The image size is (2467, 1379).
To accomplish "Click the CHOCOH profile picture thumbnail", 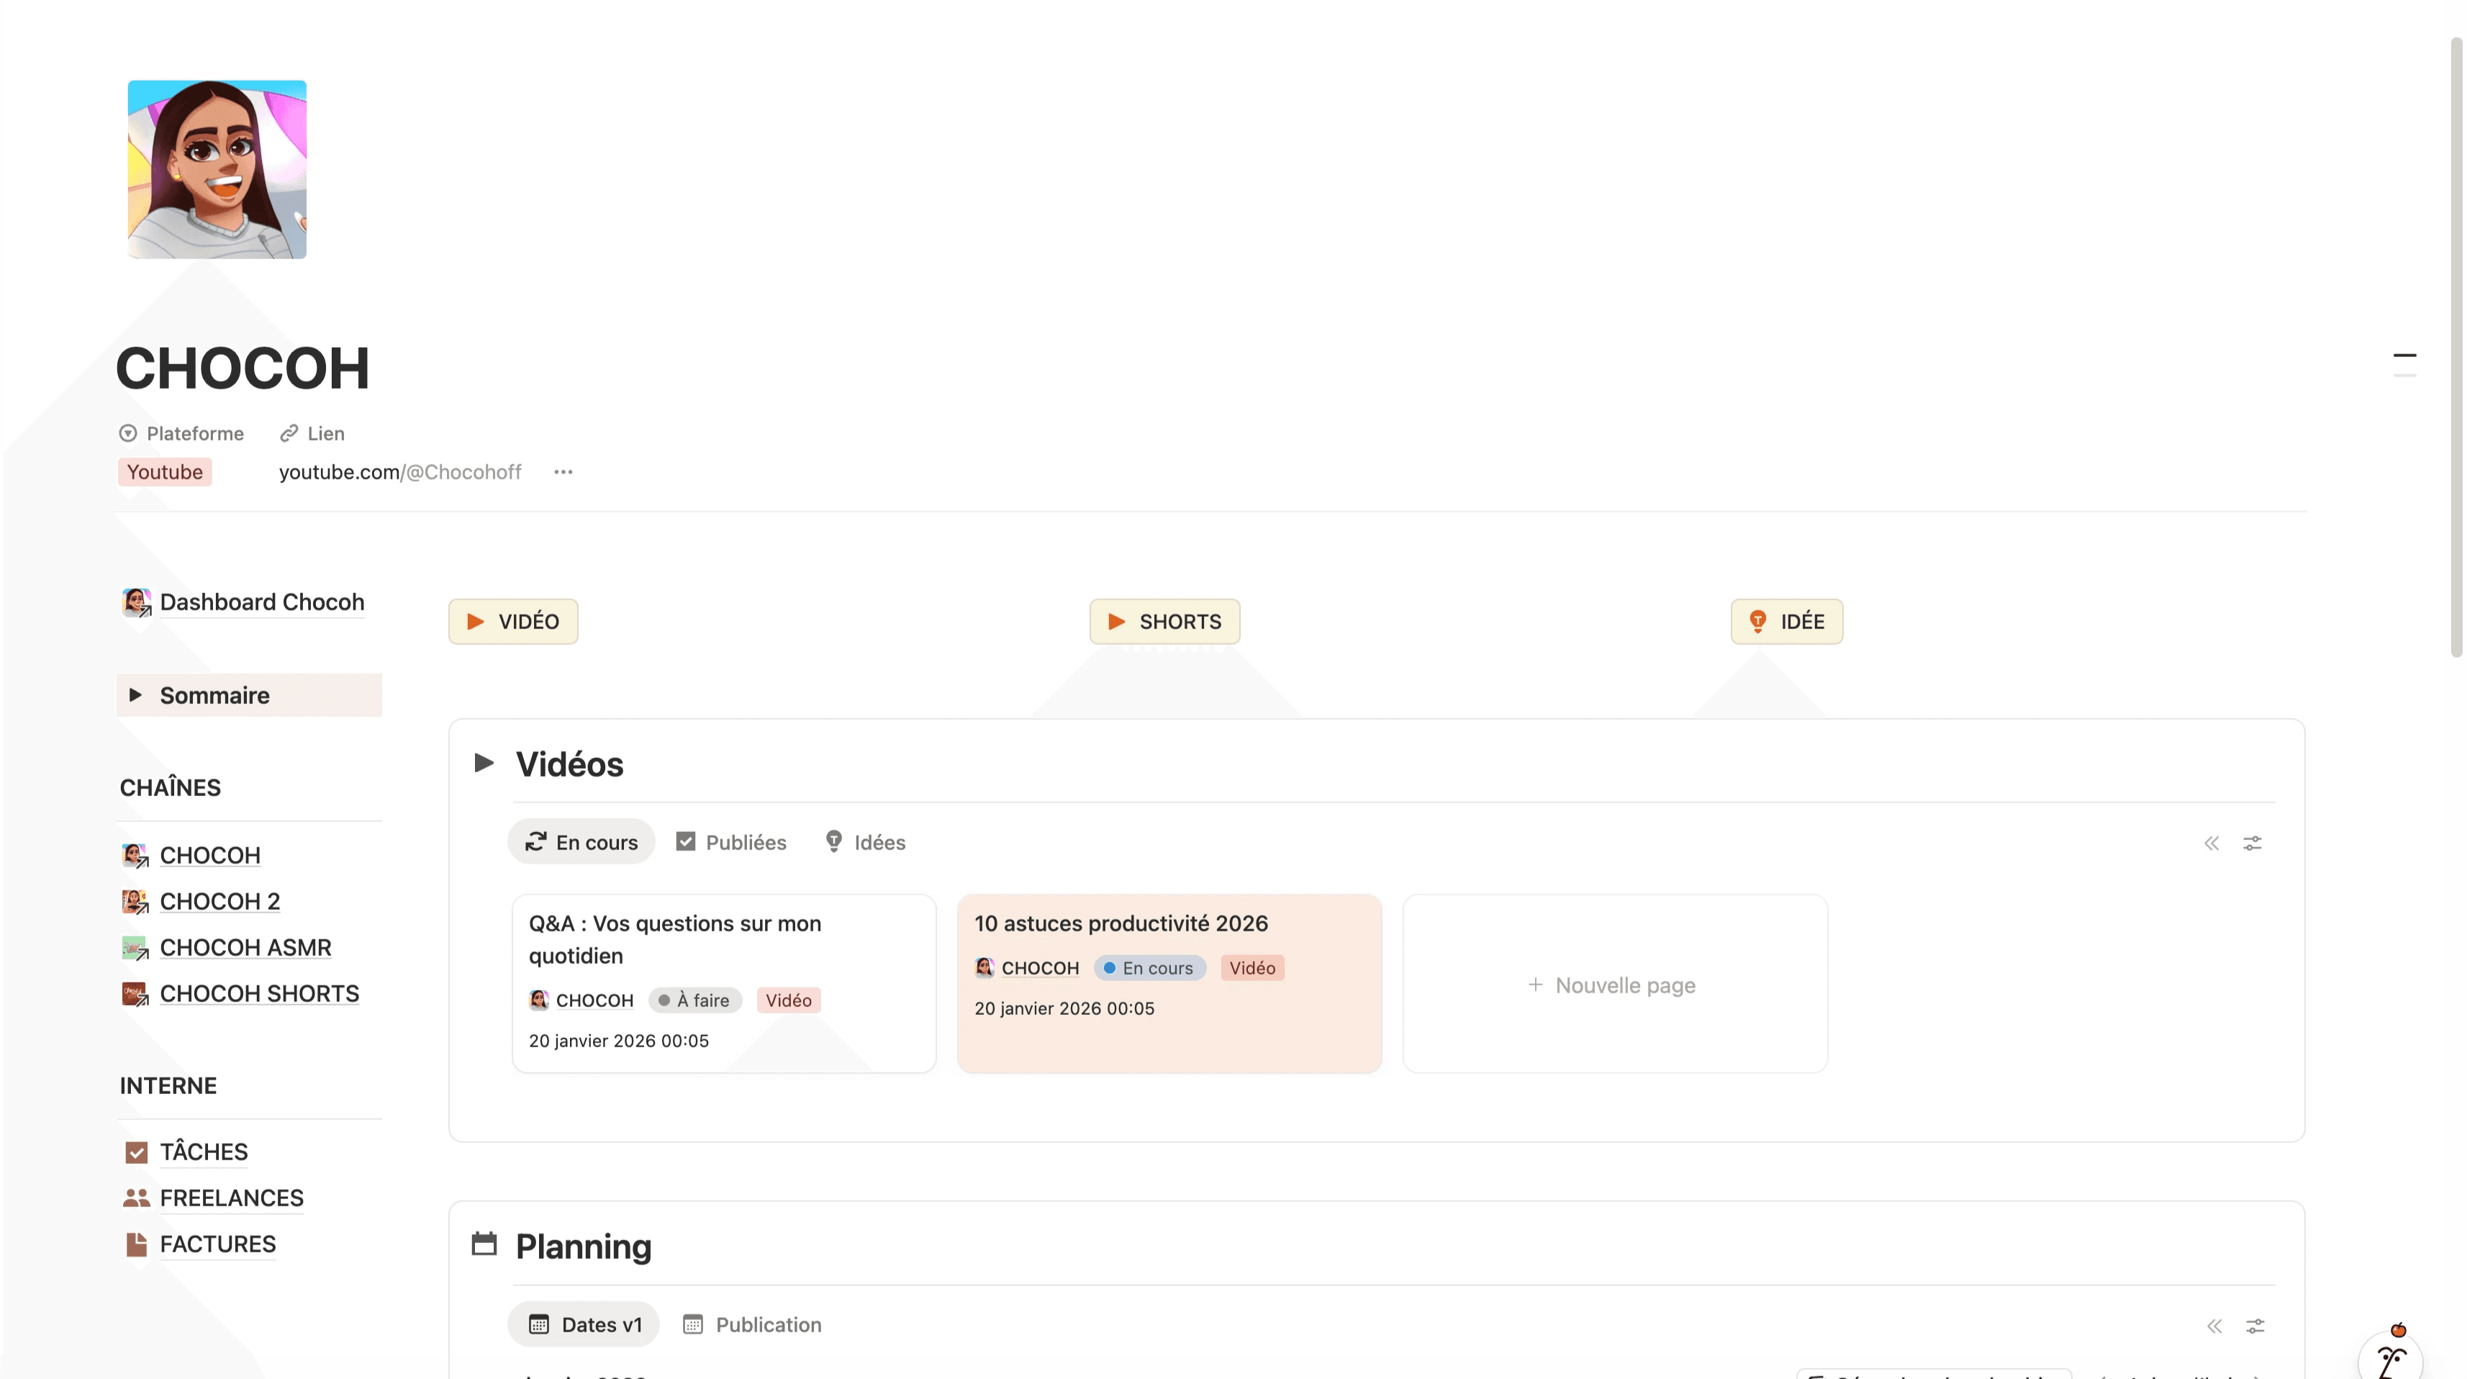I will 217,168.
